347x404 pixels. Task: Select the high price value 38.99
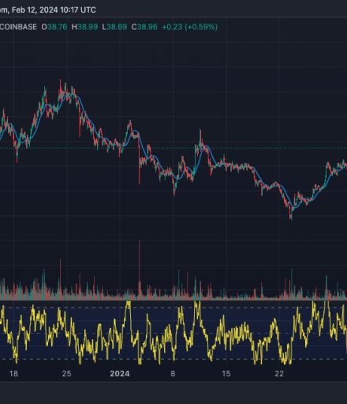(88, 27)
